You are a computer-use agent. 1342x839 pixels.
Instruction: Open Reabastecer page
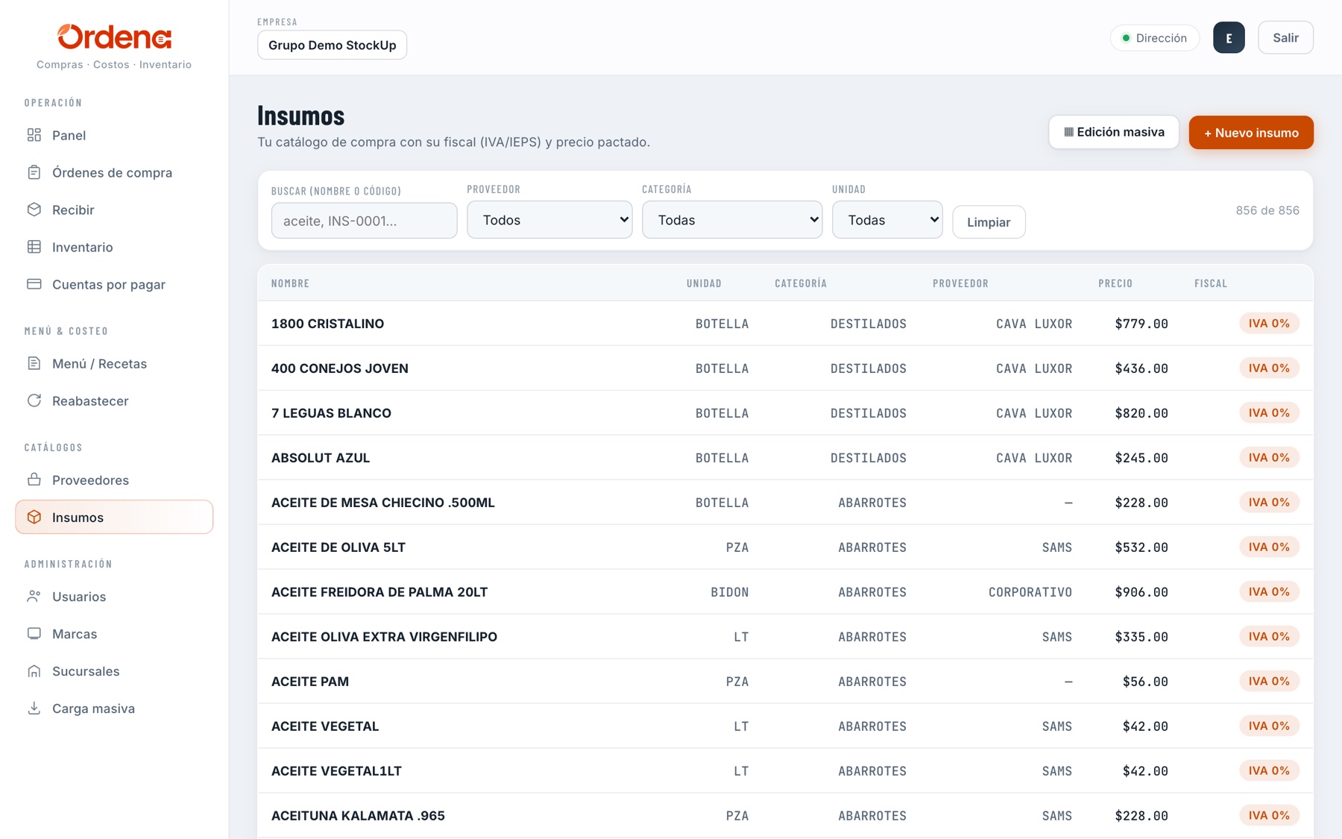coord(114,400)
